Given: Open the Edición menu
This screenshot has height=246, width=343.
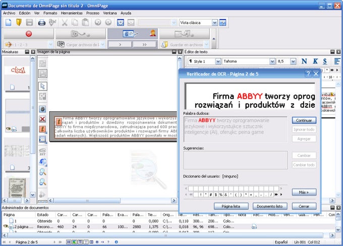Looking at the screenshot, I should tap(25, 13).
